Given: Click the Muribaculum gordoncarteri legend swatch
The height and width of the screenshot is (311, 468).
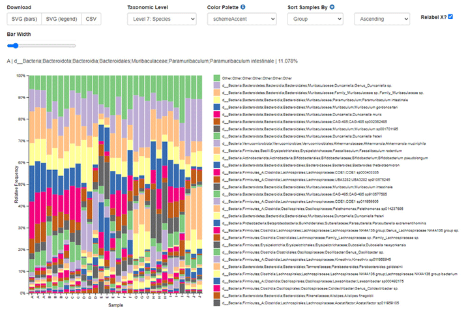Looking at the screenshot, I should [x=216, y=107].
